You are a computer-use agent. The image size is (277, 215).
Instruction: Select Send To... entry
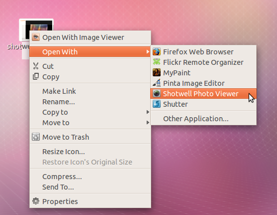(90, 187)
